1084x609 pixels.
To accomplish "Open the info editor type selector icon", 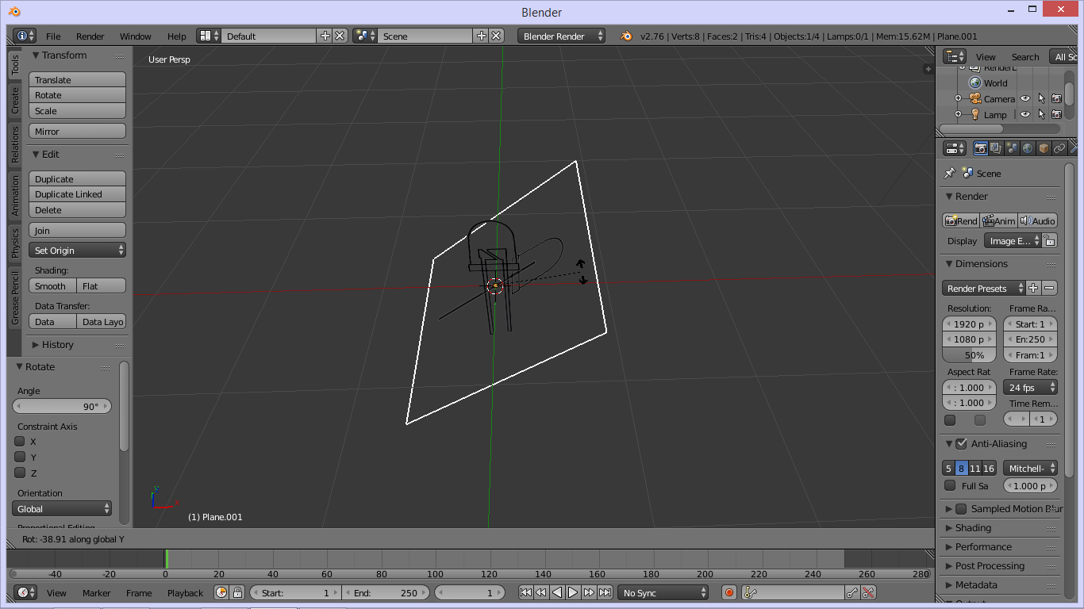I will [x=25, y=36].
